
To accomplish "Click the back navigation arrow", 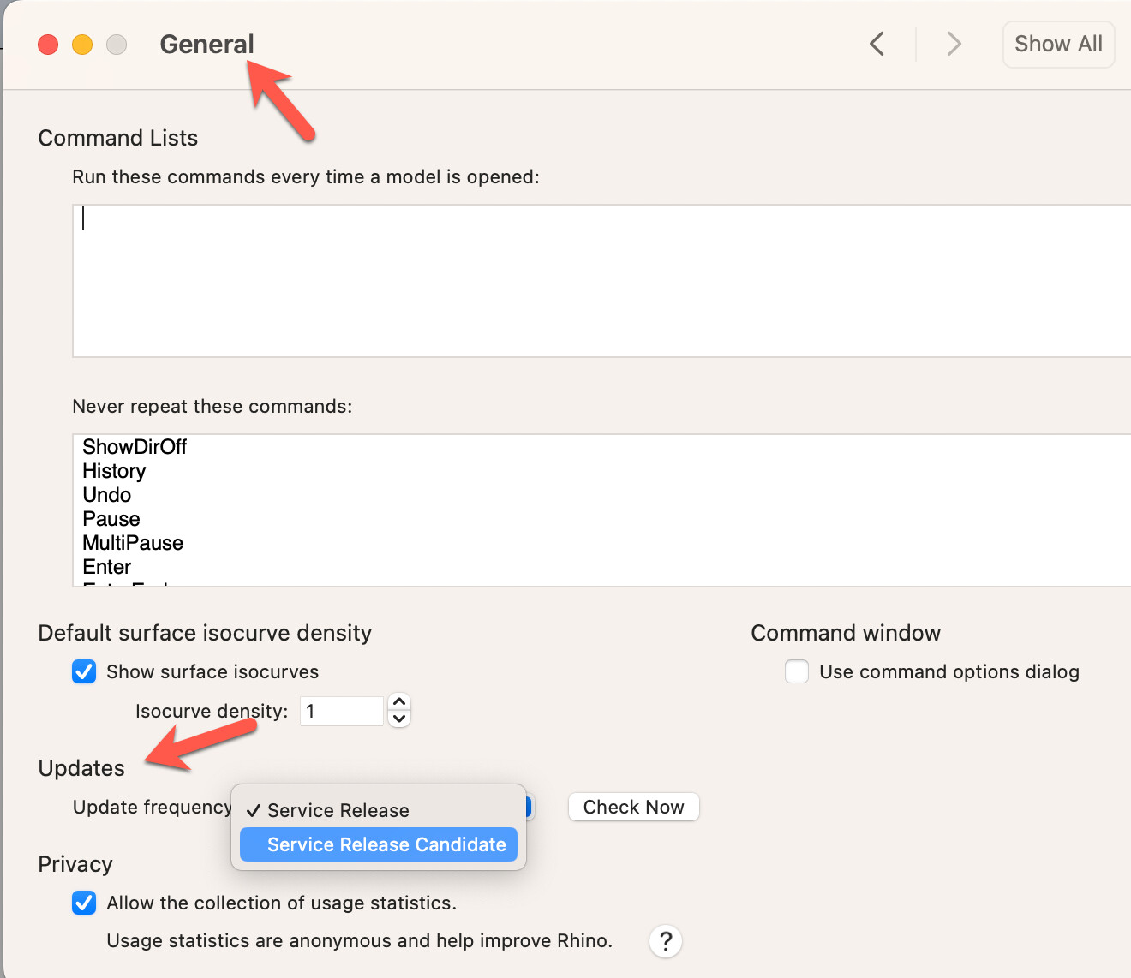I will pos(877,44).
